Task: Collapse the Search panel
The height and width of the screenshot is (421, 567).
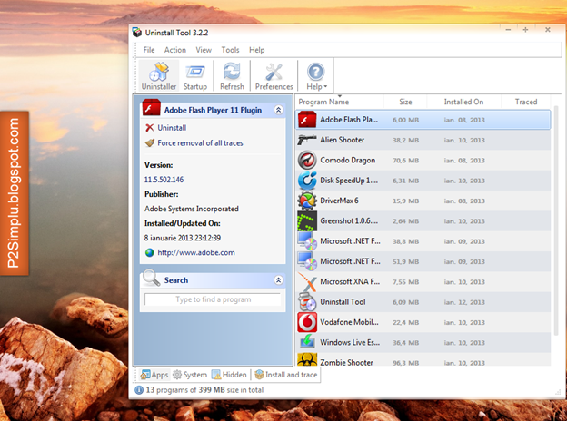Action: pos(278,280)
